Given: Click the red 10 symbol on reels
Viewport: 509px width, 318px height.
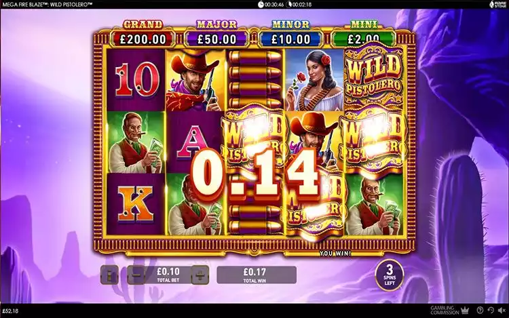Looking at the screenshot, I should coord(136,79).
